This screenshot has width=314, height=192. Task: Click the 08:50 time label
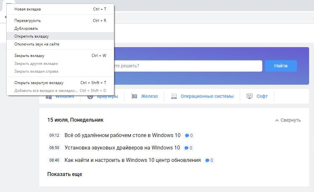pos(54,148)
